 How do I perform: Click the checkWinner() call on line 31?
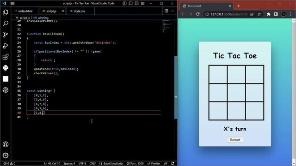(x=46, y=73)
